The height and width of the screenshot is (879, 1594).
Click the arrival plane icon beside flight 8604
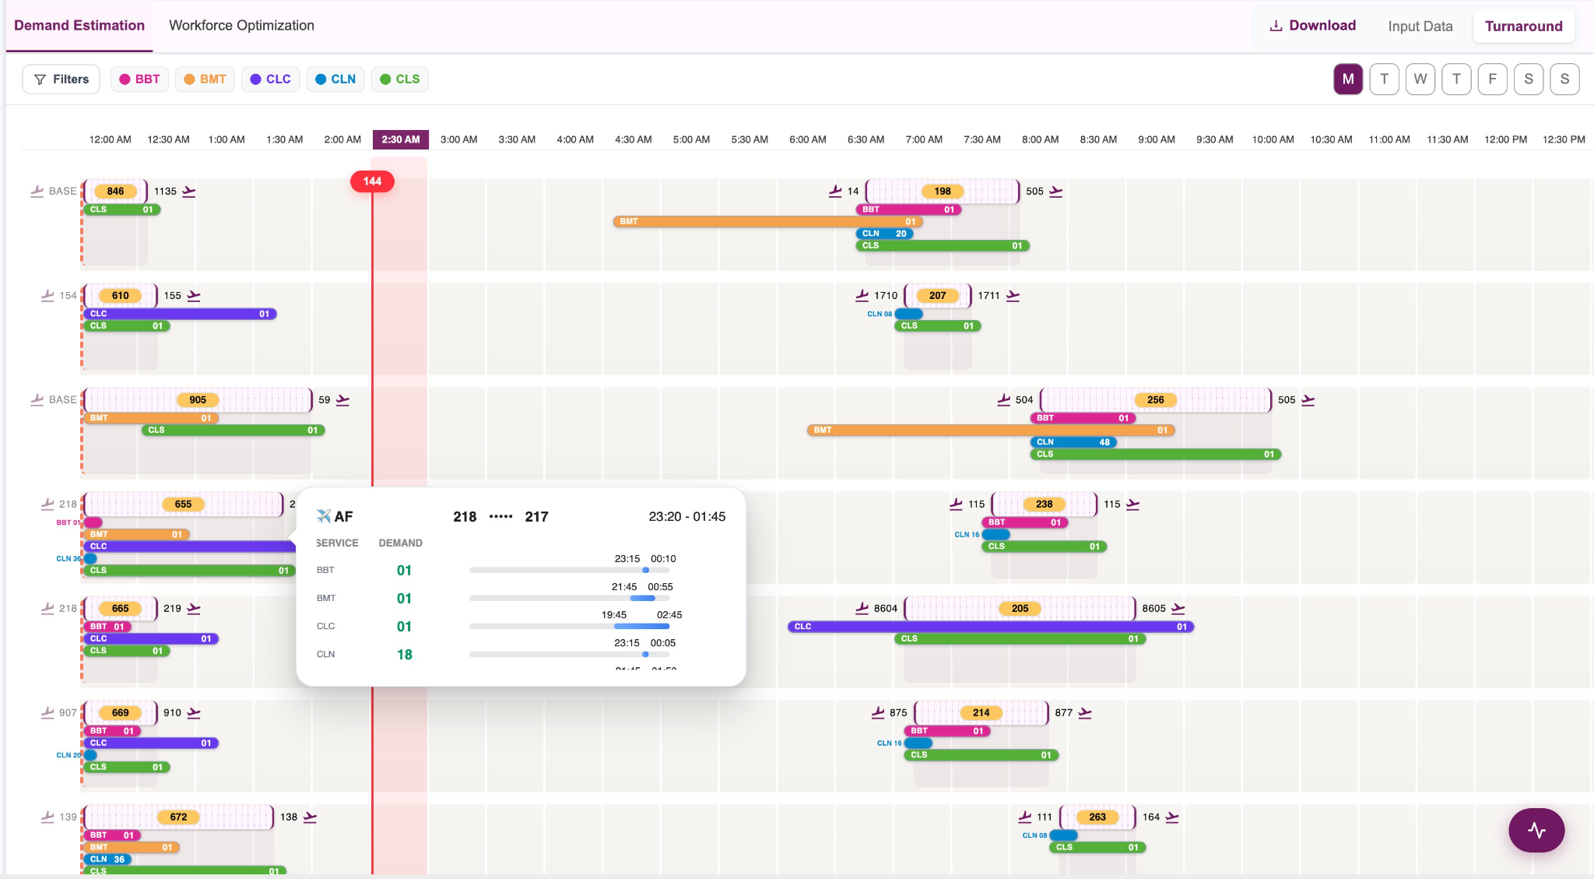tap(862, 609)
